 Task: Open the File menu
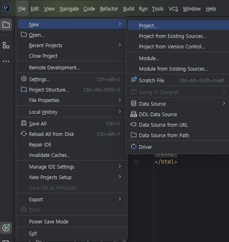pos(22,9)
